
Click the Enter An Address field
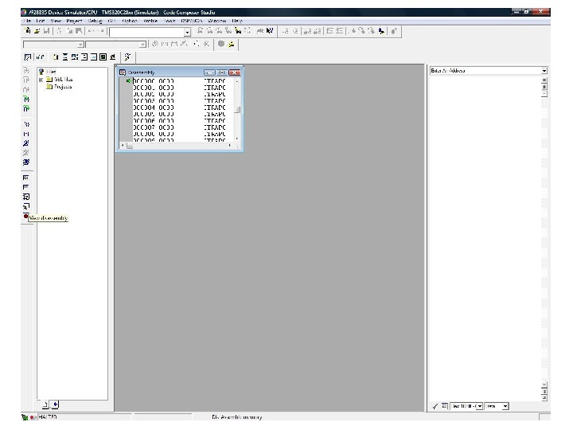click(x=485, y=71)
